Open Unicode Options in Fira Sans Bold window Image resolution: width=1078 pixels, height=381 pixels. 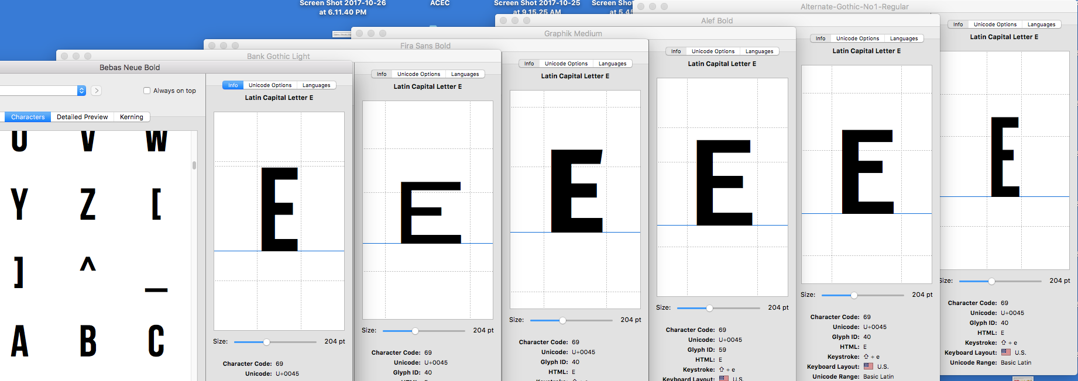566,64
